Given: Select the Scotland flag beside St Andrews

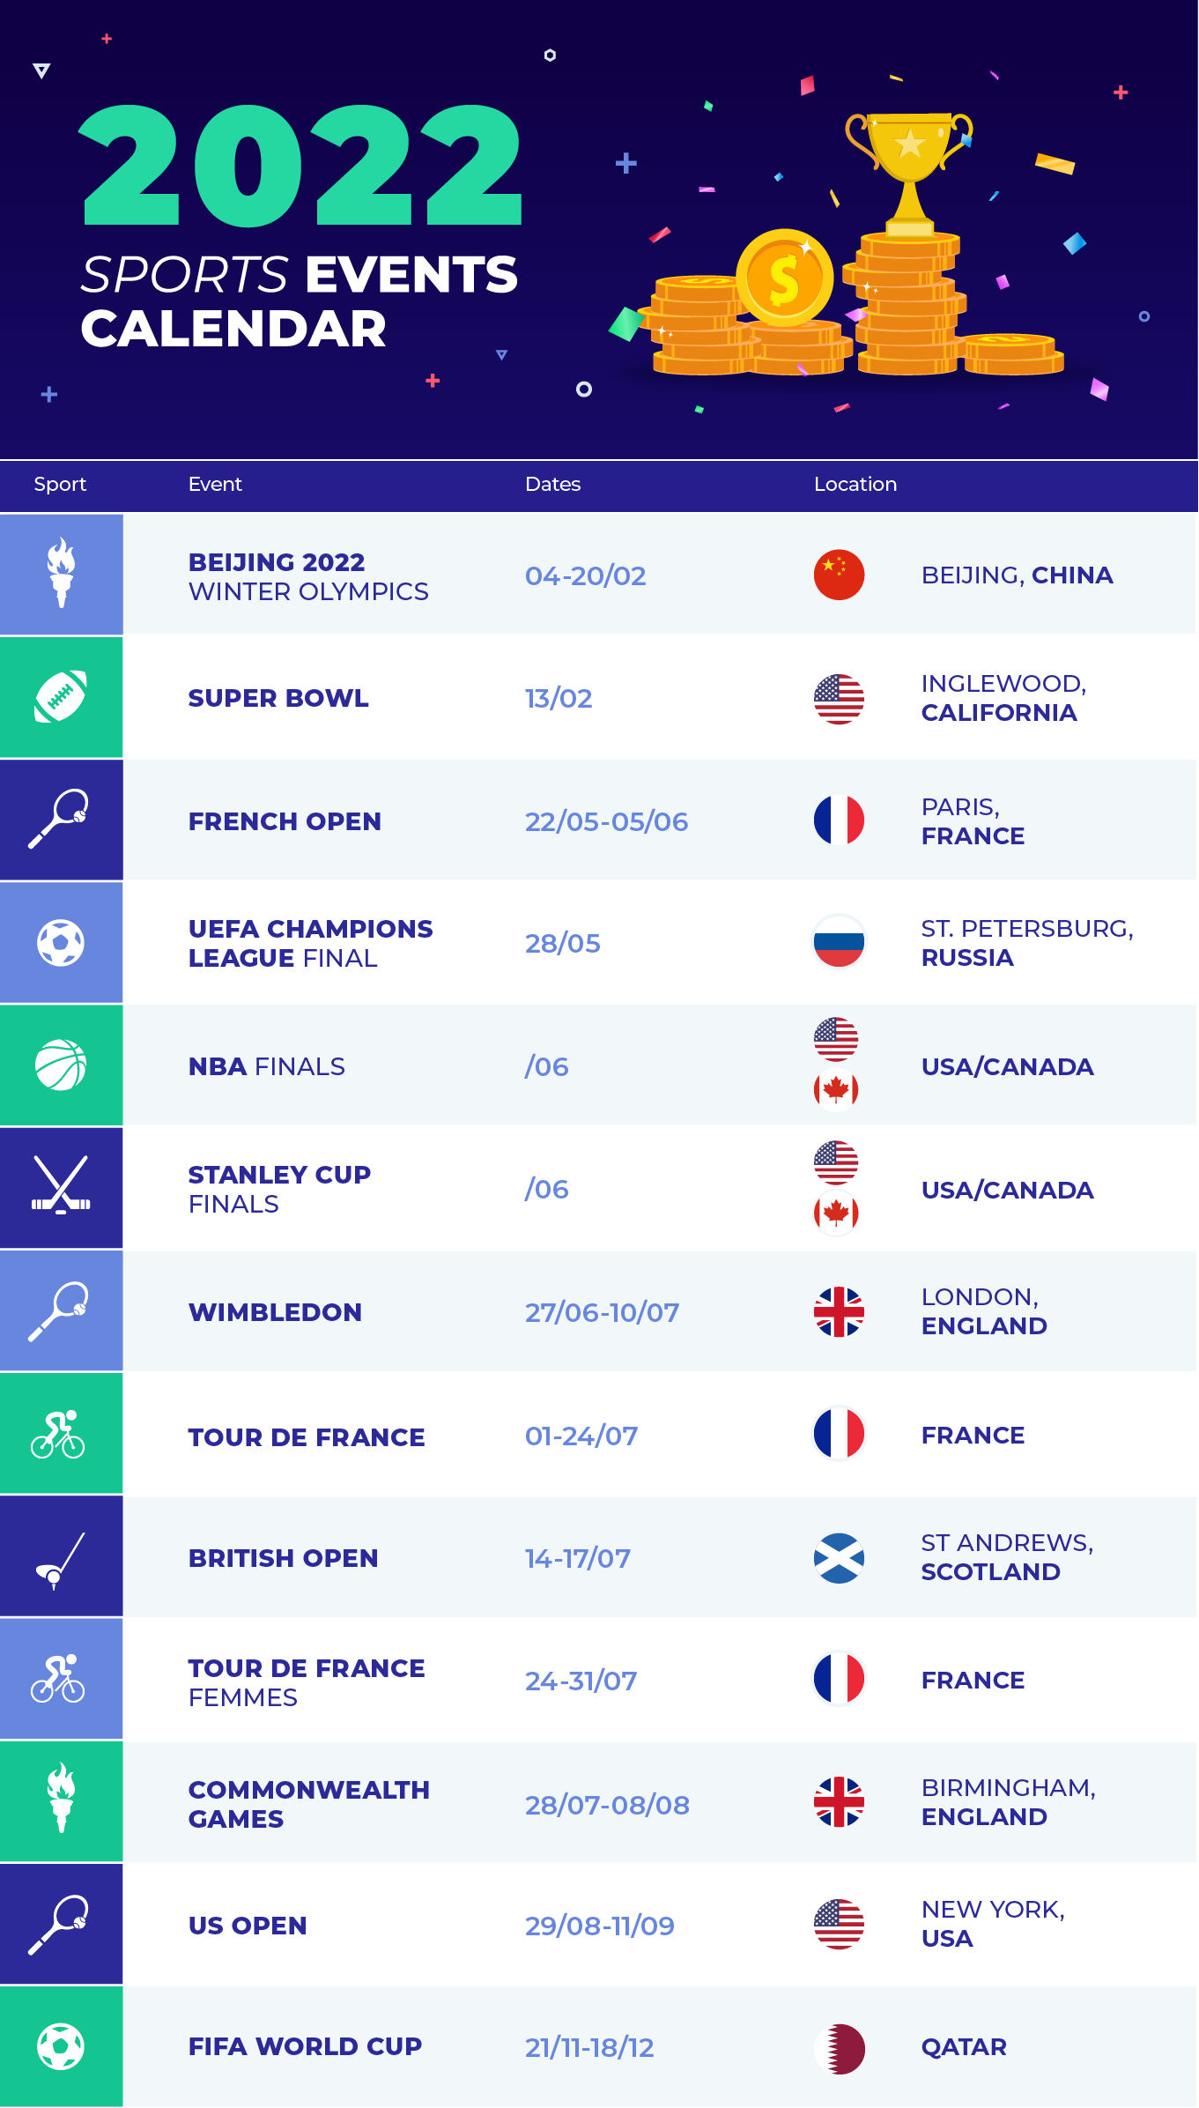Looking at the screenshot, I should pyautogui.click(x=839, y=1557).
